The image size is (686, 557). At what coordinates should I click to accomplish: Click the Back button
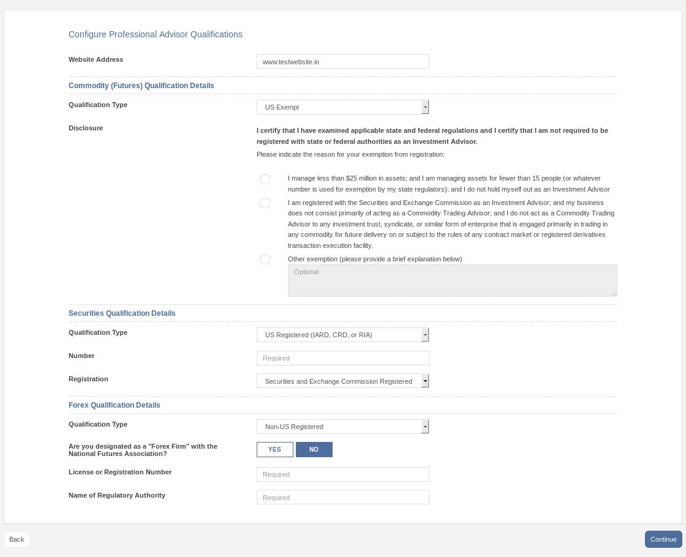17,539
